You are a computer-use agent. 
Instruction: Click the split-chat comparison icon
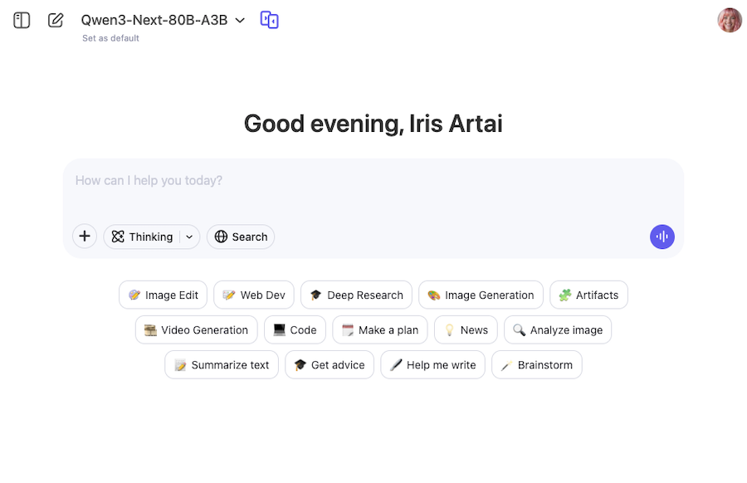point(269,20)
